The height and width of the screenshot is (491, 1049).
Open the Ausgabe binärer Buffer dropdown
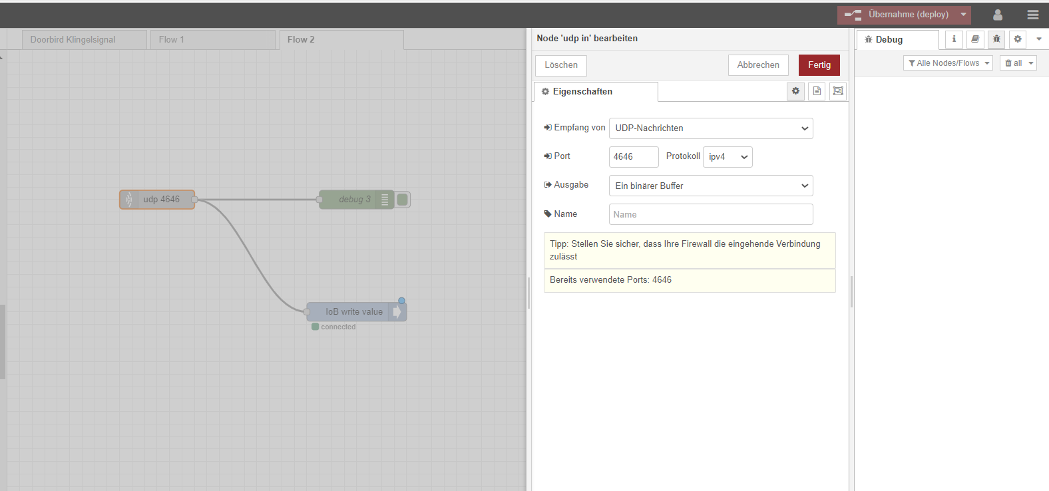click(711, 186)
